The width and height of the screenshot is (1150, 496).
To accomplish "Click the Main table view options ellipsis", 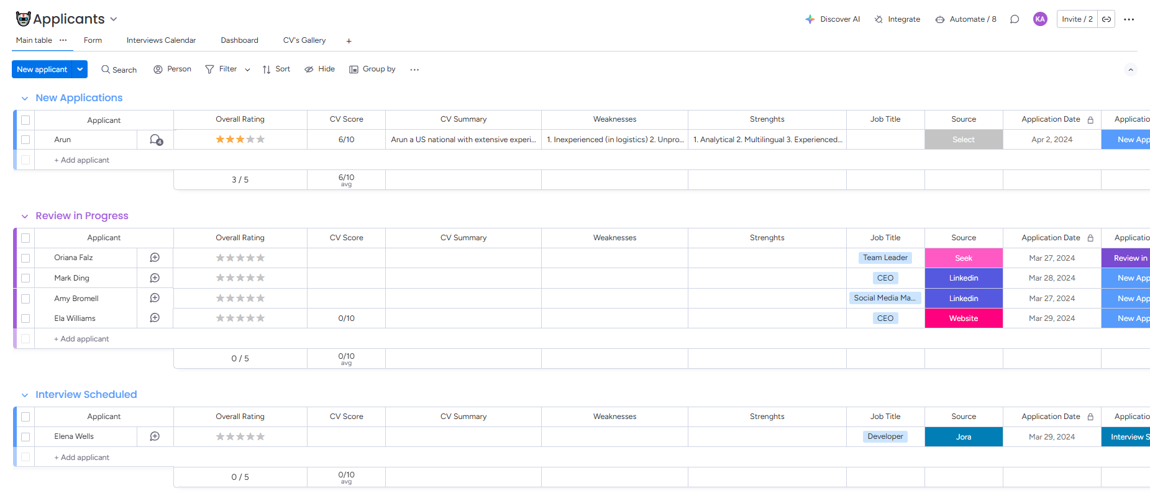I will pos(63,40).
